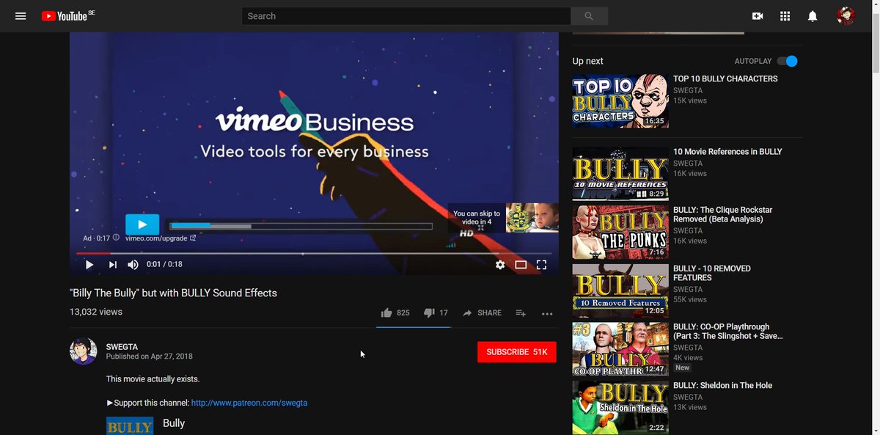Click the video title text
This screenshot has width=880, height=435.
coord(173,293)
